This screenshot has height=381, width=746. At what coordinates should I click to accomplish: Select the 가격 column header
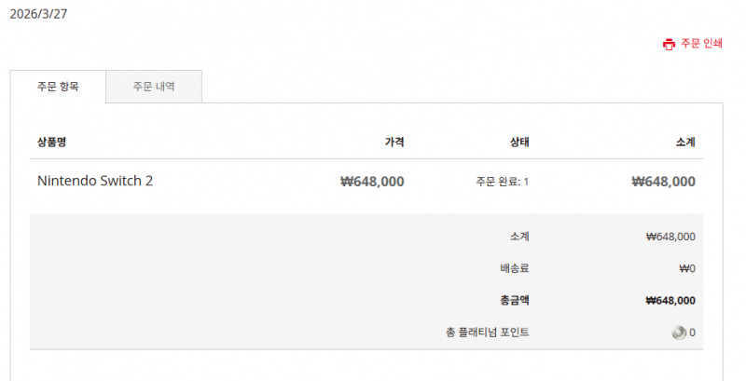tap(394, 143)
